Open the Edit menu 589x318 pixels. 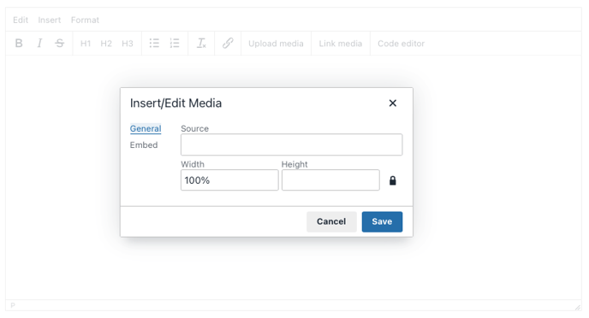tap(21, 20)
